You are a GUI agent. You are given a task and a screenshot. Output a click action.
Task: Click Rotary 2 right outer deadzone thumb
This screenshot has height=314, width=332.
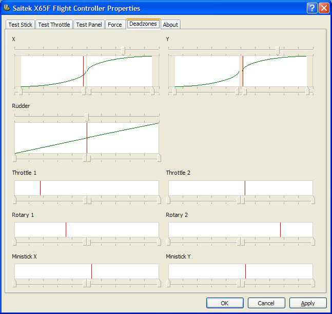point(313,242)
